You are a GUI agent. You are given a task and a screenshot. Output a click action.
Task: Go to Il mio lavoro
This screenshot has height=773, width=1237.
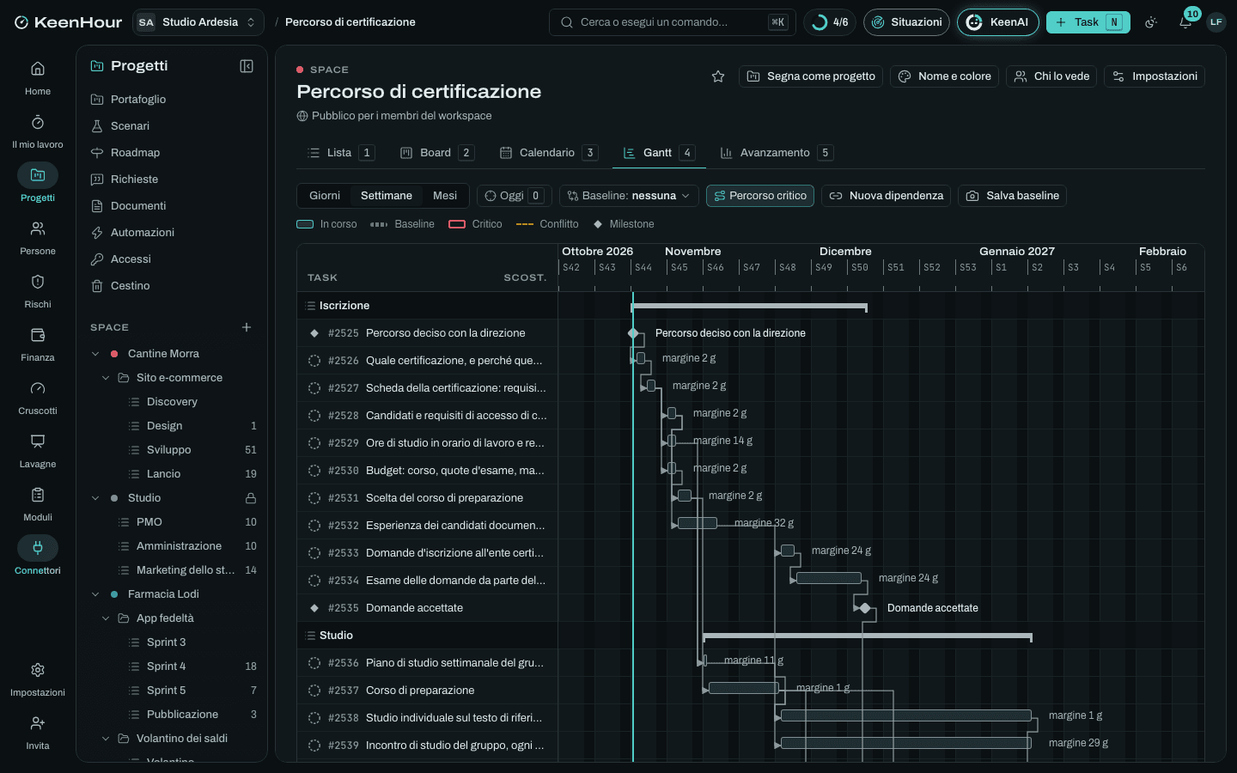coord(38,131)
